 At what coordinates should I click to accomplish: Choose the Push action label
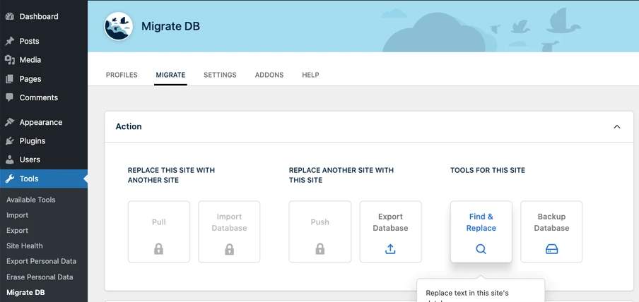click(x=320, y=222)
